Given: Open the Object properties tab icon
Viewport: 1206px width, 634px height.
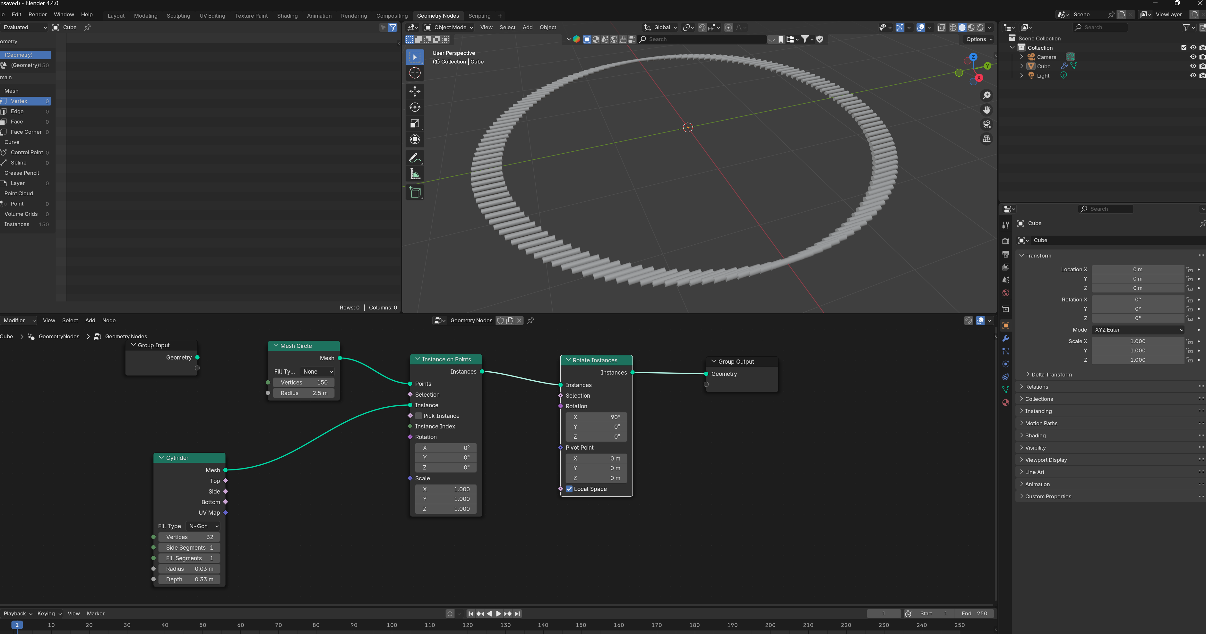Looking at the screenshot, I should click(x=1005, y=325).
